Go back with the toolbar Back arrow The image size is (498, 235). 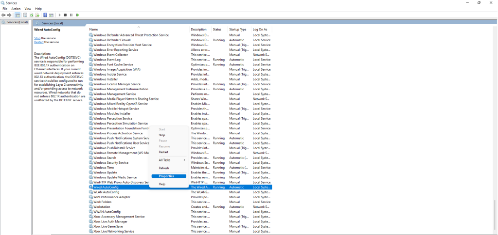(x=3, y=15)
